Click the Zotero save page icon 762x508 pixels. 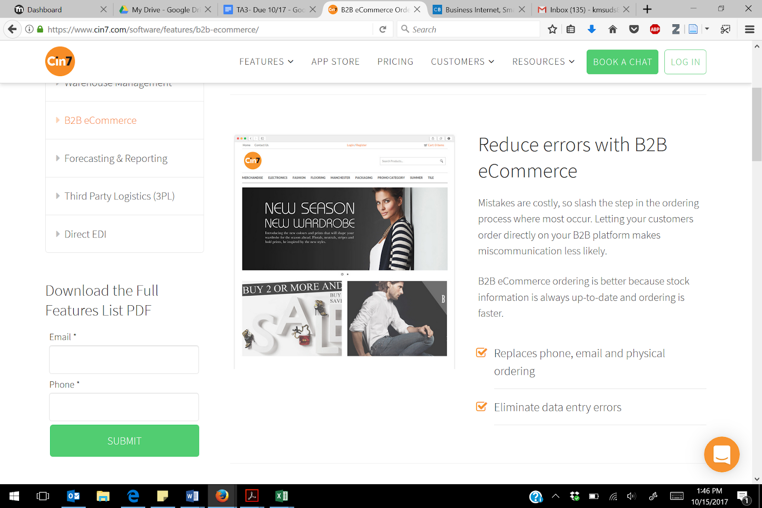coord(693,30)
